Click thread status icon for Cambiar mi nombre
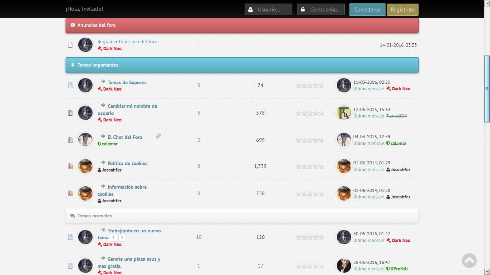This screenshot has height=275, width=490. click(x=70, y=113)
